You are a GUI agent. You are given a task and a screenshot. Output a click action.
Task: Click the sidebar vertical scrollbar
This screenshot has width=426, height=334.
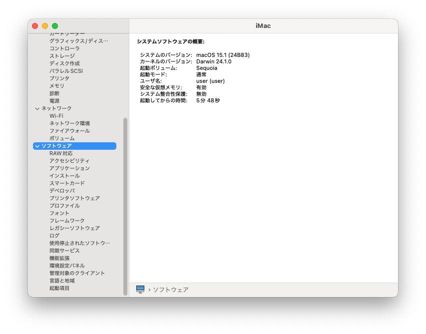point(125,206)
